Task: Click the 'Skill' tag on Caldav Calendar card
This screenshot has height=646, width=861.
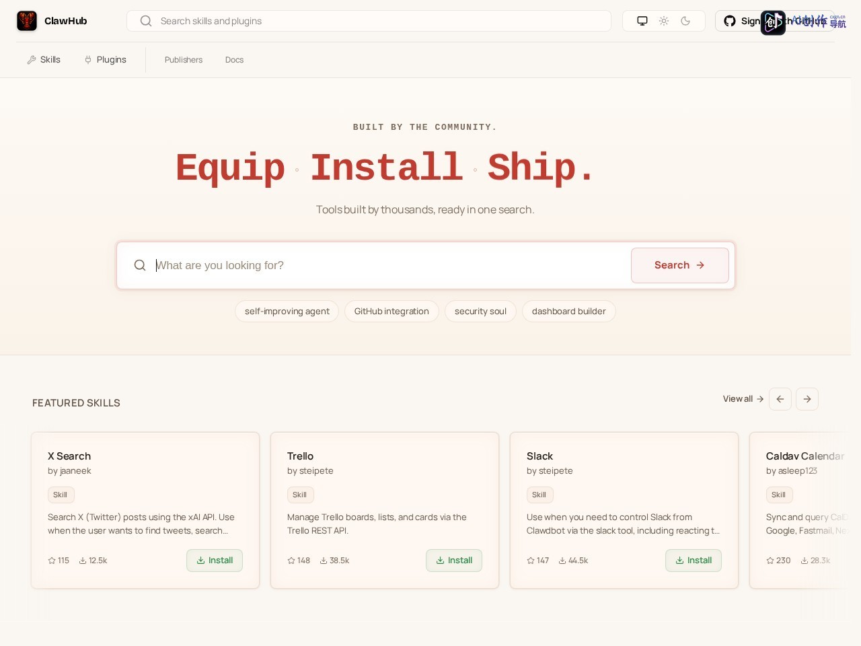Action: tap(779, 495)
